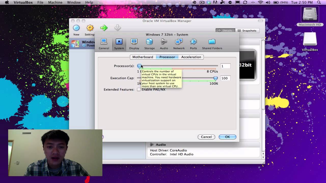326x183 pixels.
Task: Click 'Host Driver: CoreAudio' text
Action: pyautogui.click(x=168, y=150)
